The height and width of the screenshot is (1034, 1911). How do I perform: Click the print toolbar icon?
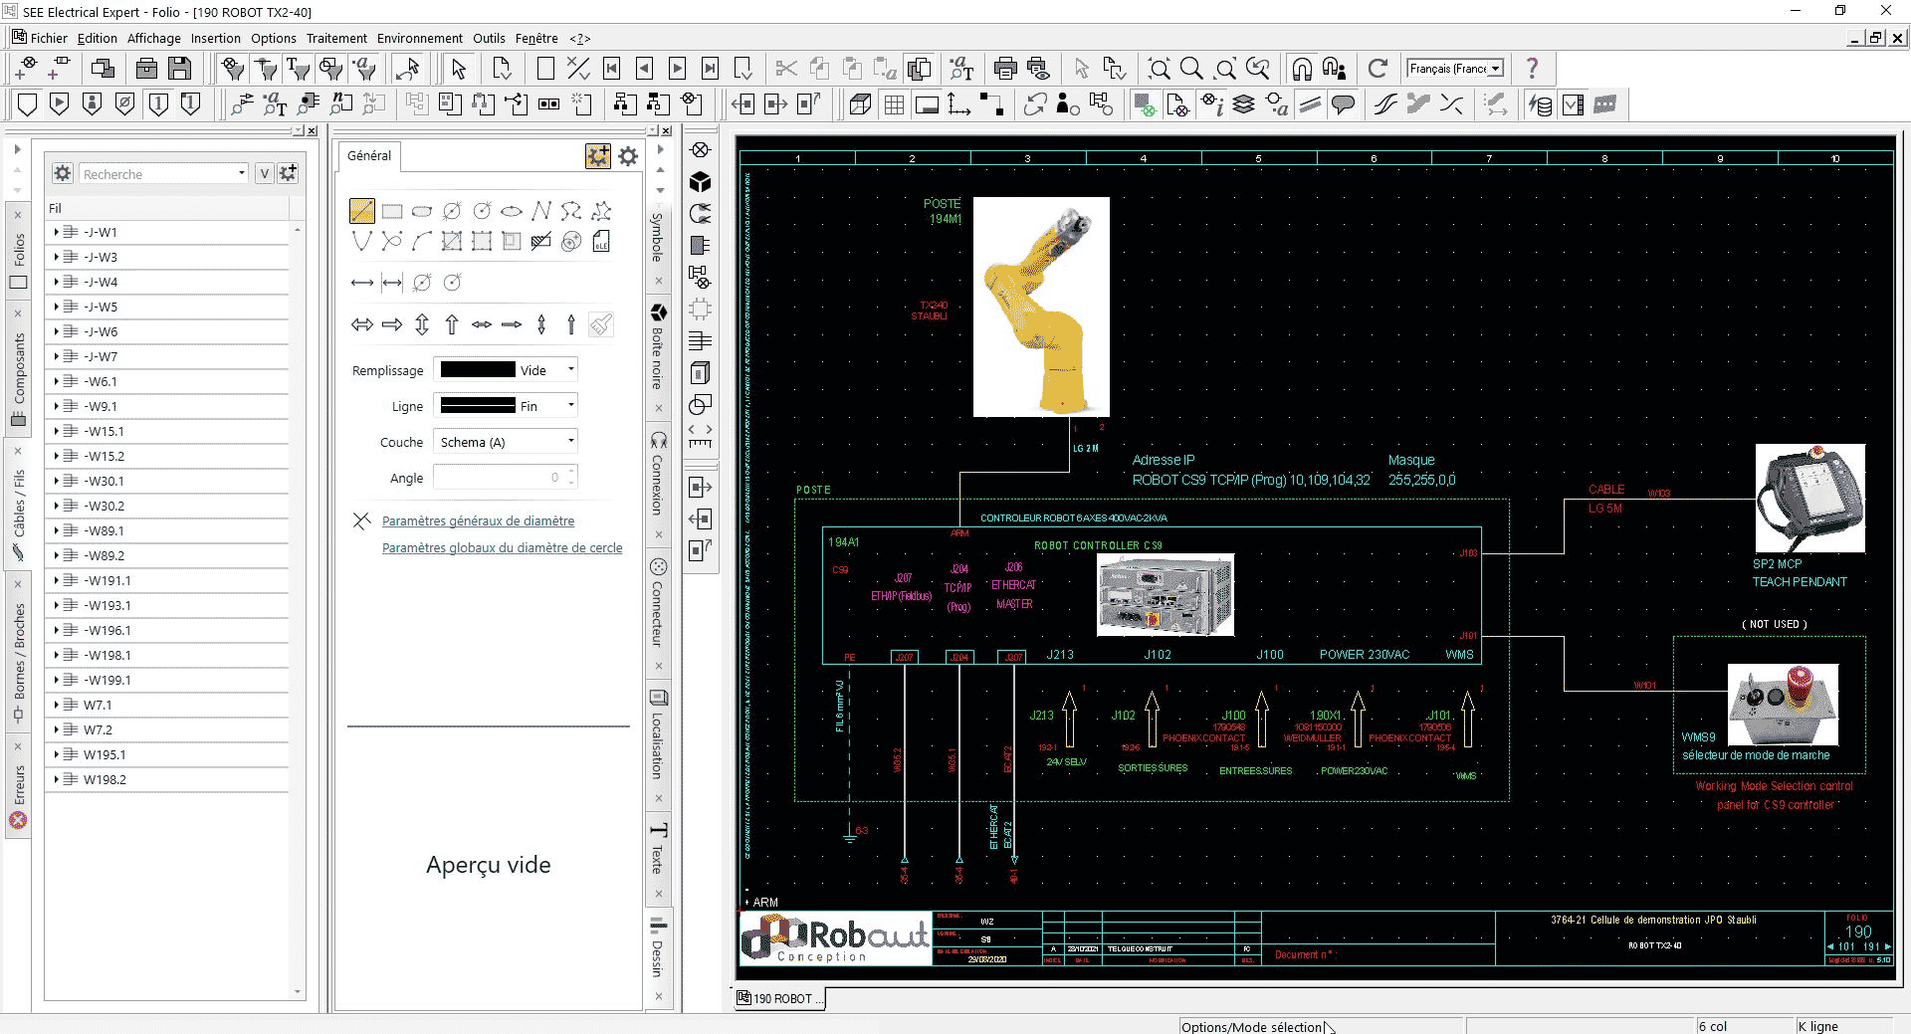(x=1005, y=69)
